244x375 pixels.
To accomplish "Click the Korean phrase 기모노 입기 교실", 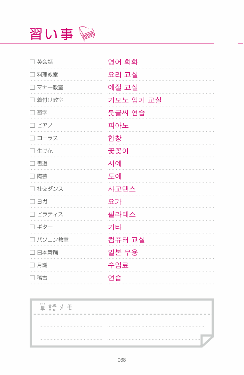I will click(x=135, y=100).
